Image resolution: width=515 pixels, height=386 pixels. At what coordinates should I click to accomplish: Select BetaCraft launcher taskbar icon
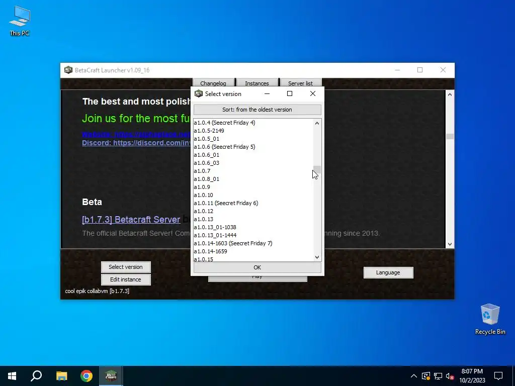pos(111,376)
